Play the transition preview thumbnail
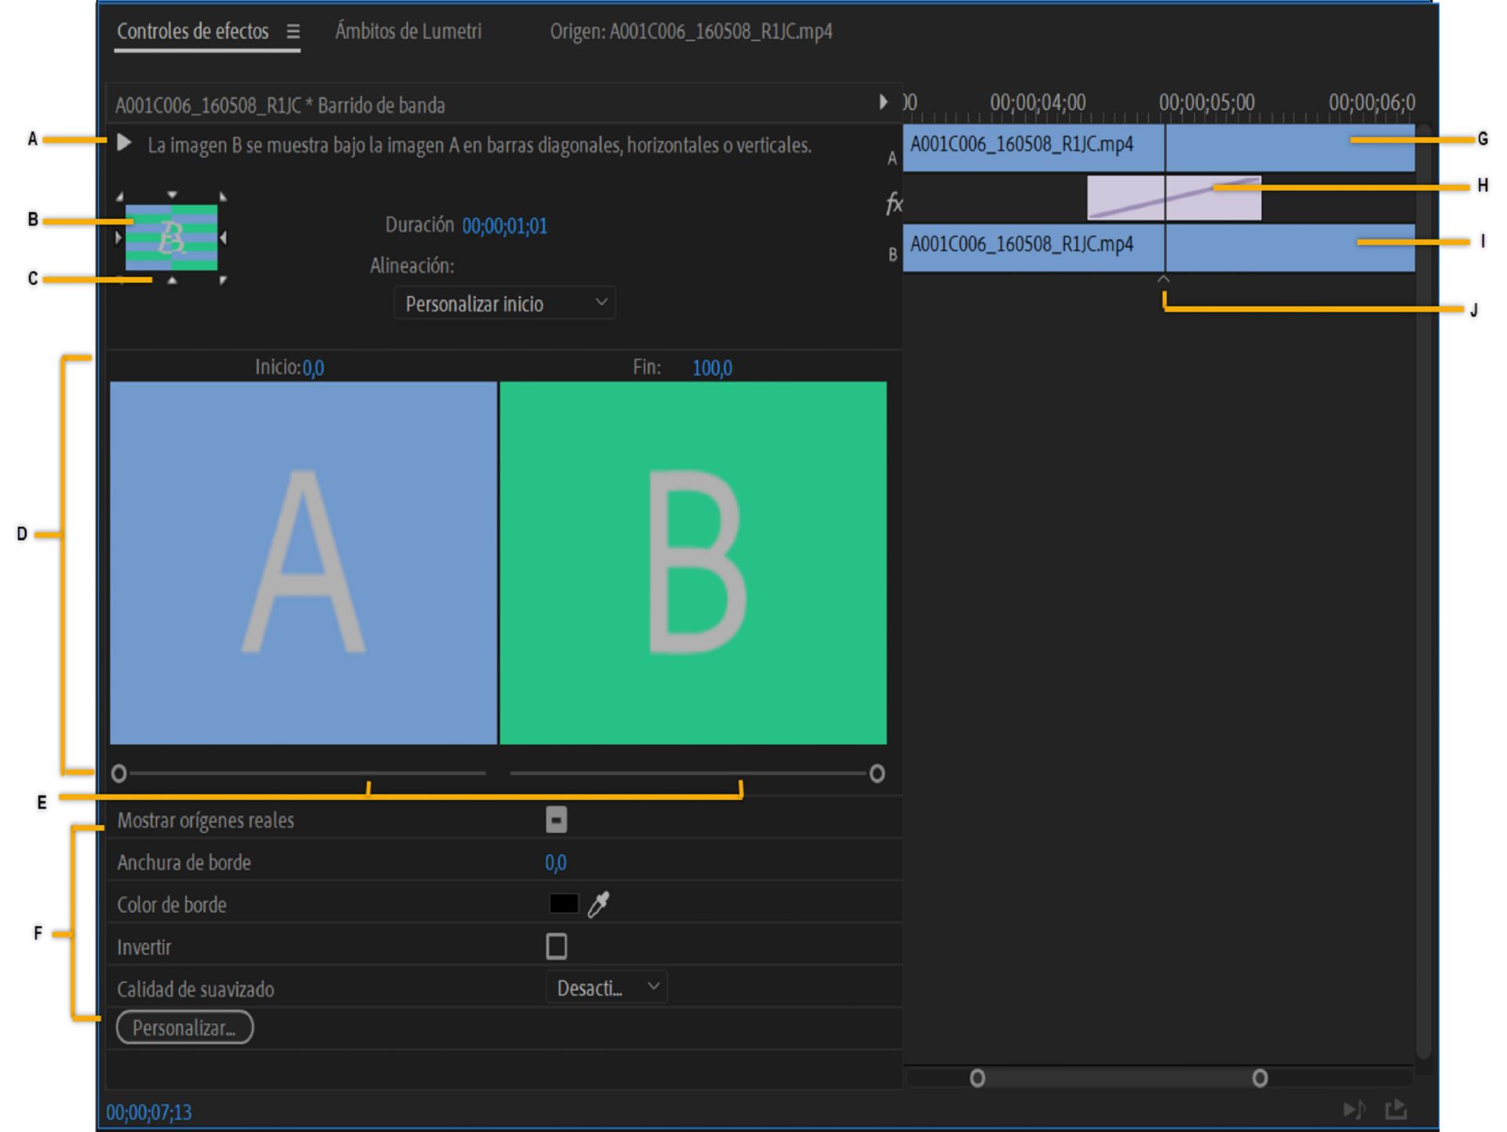The width and height of the screenshot is (1507, 1132). pos(124,143)
